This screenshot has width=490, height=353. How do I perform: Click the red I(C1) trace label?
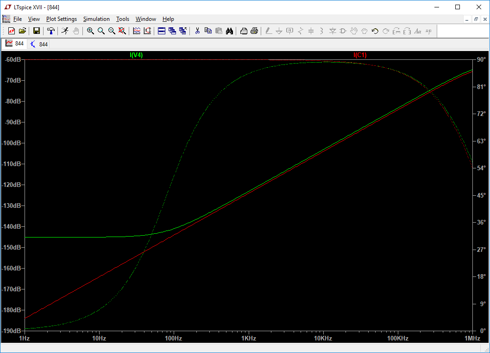[360, 55]
